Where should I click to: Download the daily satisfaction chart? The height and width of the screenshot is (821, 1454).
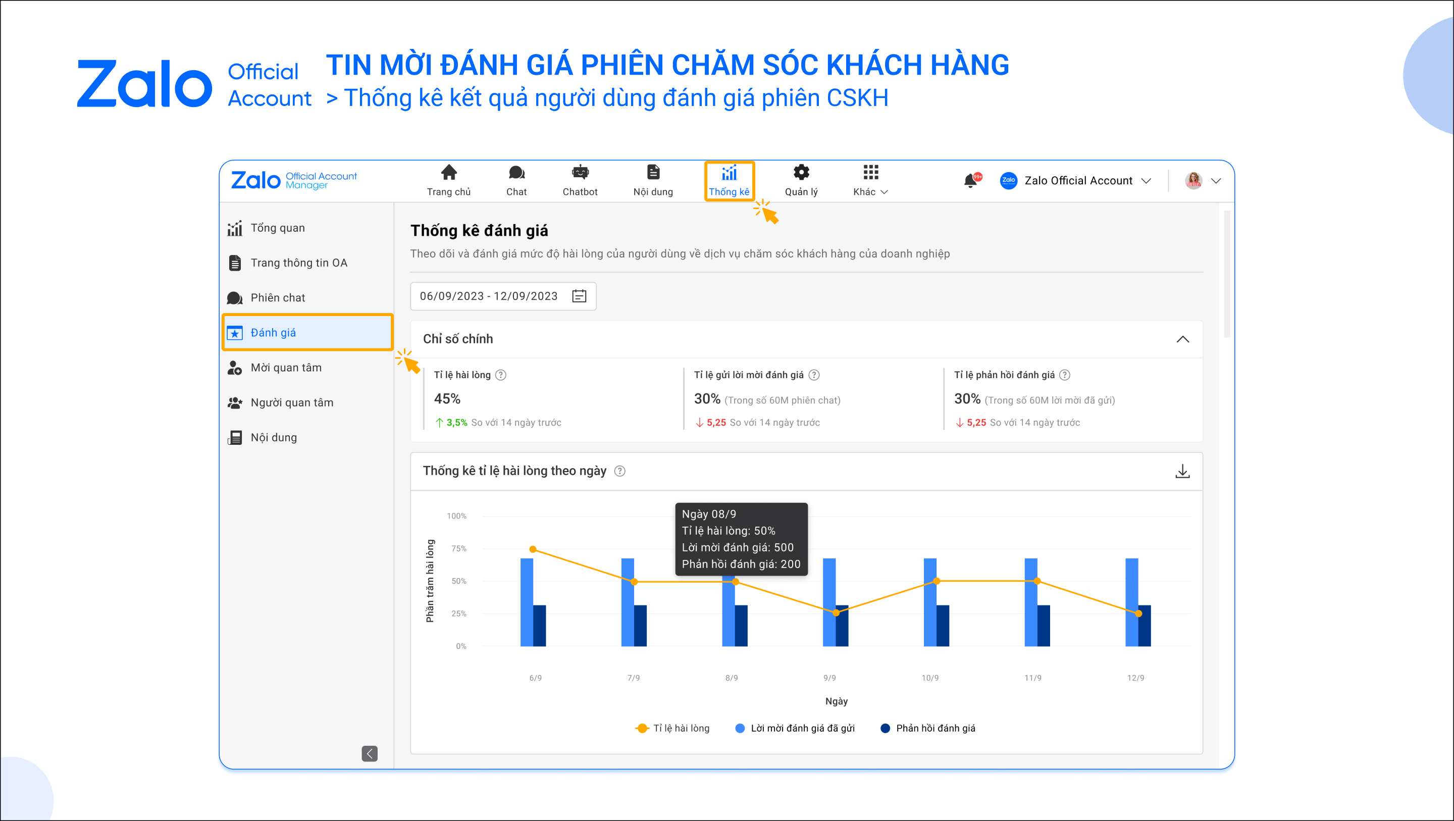(x=1182, y=472)
